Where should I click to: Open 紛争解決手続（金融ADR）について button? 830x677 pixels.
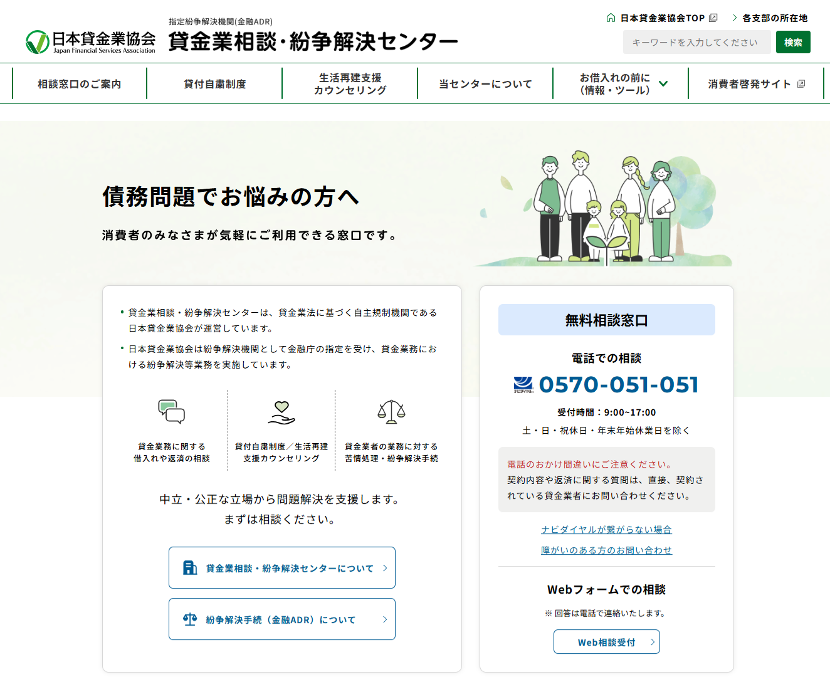click(x=282, y=619)
